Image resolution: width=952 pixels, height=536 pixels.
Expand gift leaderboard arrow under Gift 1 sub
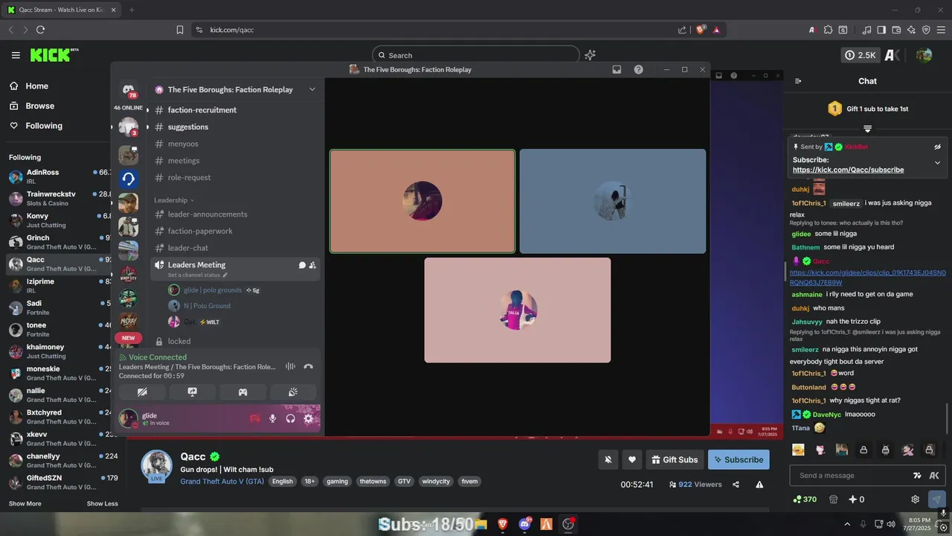[867, 129]
